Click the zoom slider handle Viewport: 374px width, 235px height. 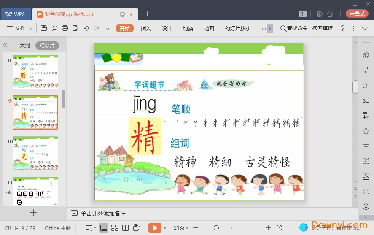coord(216,228)
